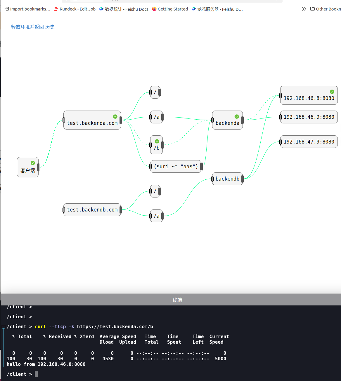
Task: Select the test.backendb.com server node
Action: pyautogui.click(x=92, y=210)
